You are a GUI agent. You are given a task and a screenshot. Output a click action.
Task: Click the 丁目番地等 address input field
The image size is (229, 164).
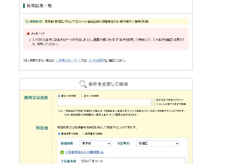[132, 161]
